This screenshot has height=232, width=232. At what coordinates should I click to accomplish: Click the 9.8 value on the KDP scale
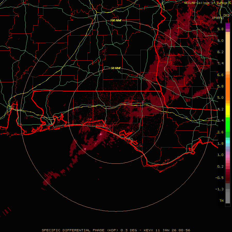click(220, 29)
